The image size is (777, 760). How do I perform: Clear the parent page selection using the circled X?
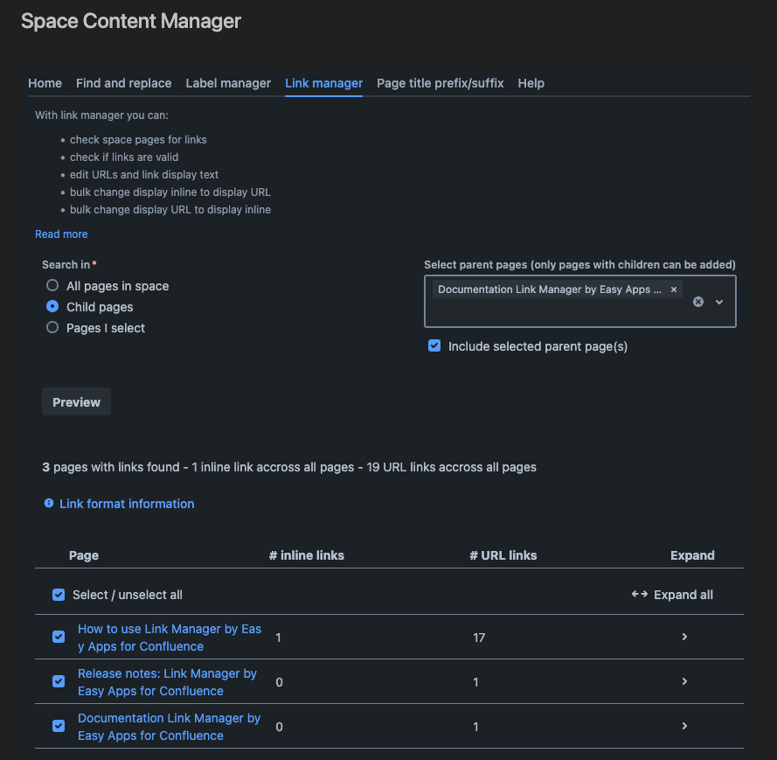(x=697, y=302)
